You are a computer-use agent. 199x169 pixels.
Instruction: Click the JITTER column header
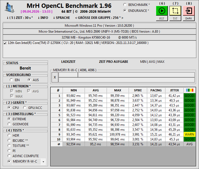174,90
